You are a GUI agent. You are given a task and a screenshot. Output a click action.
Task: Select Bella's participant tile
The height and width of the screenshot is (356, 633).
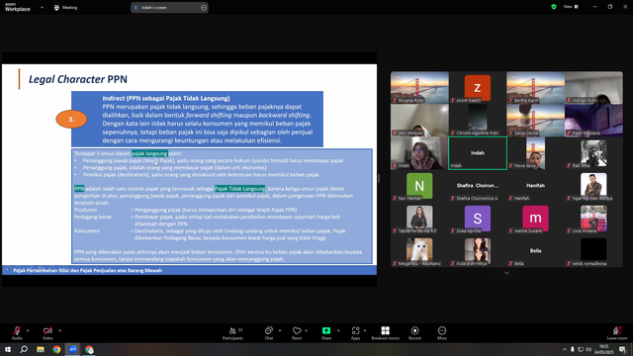tap(535, 251)
